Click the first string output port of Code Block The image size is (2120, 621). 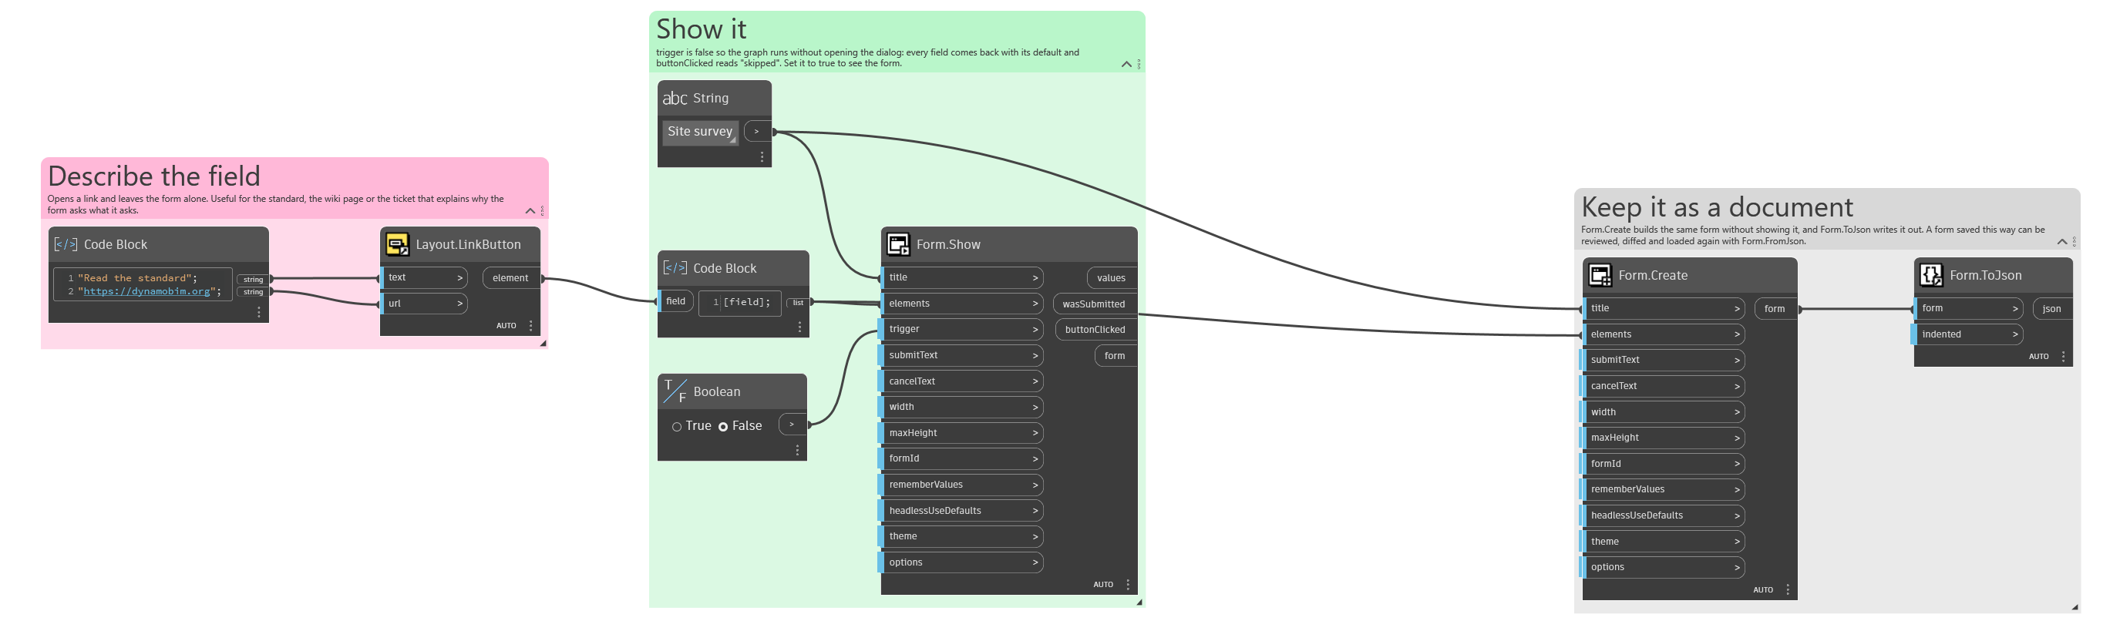click(x=254, y=280)
